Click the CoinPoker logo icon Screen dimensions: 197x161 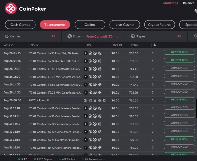tap(11, 8)
